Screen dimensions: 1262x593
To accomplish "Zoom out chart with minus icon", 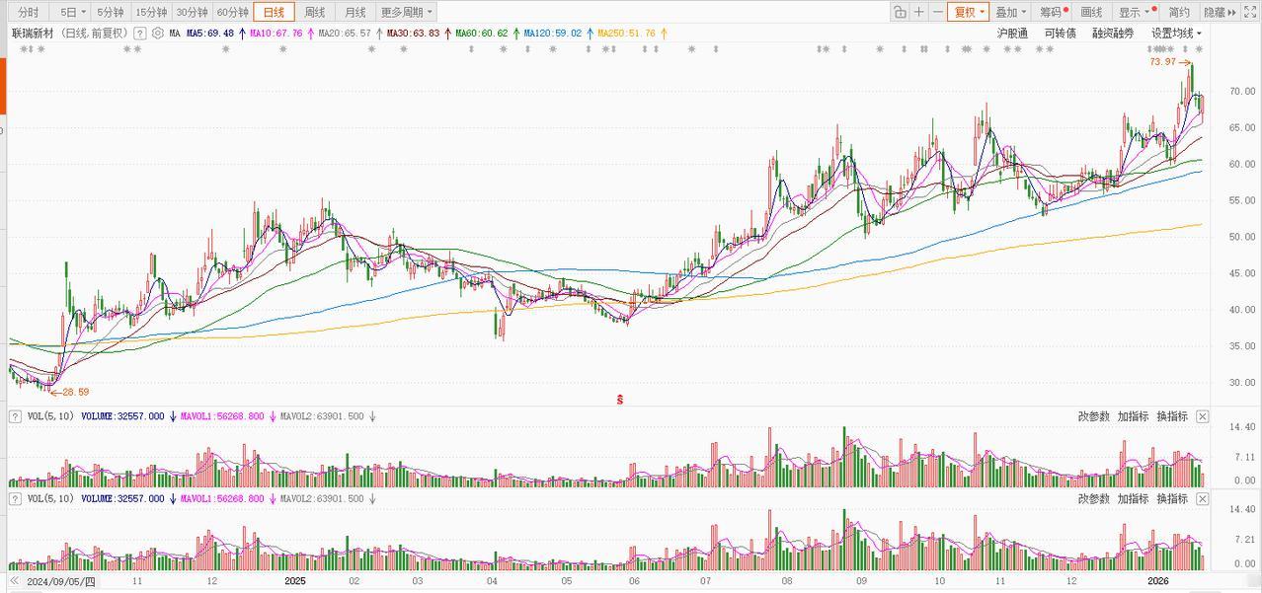I will tap(937, 12).
